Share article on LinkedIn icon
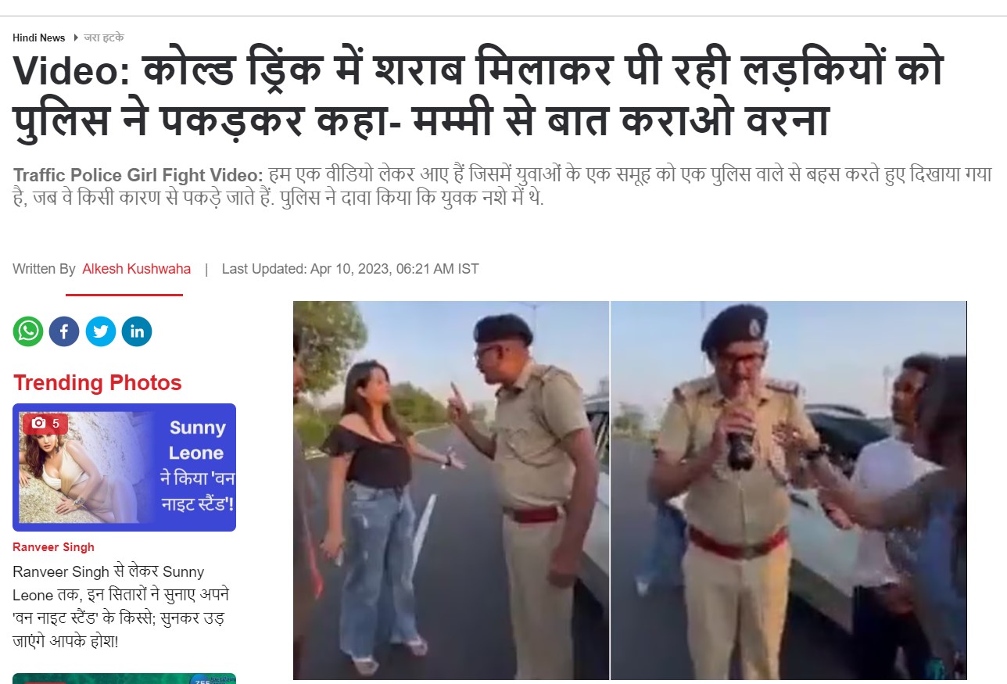The width and height of the screenshot is (1007, 684). click(137, 331)
